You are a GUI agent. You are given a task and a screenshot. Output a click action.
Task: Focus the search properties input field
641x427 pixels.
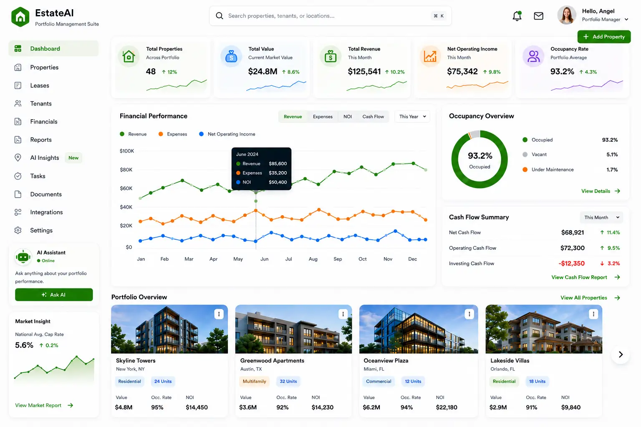[330, 16]
